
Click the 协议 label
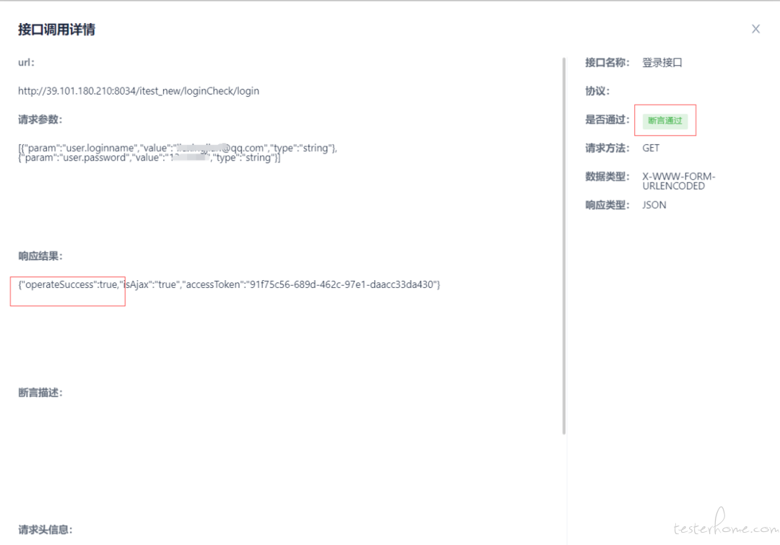pyautogui.click(x=597, y=92)
